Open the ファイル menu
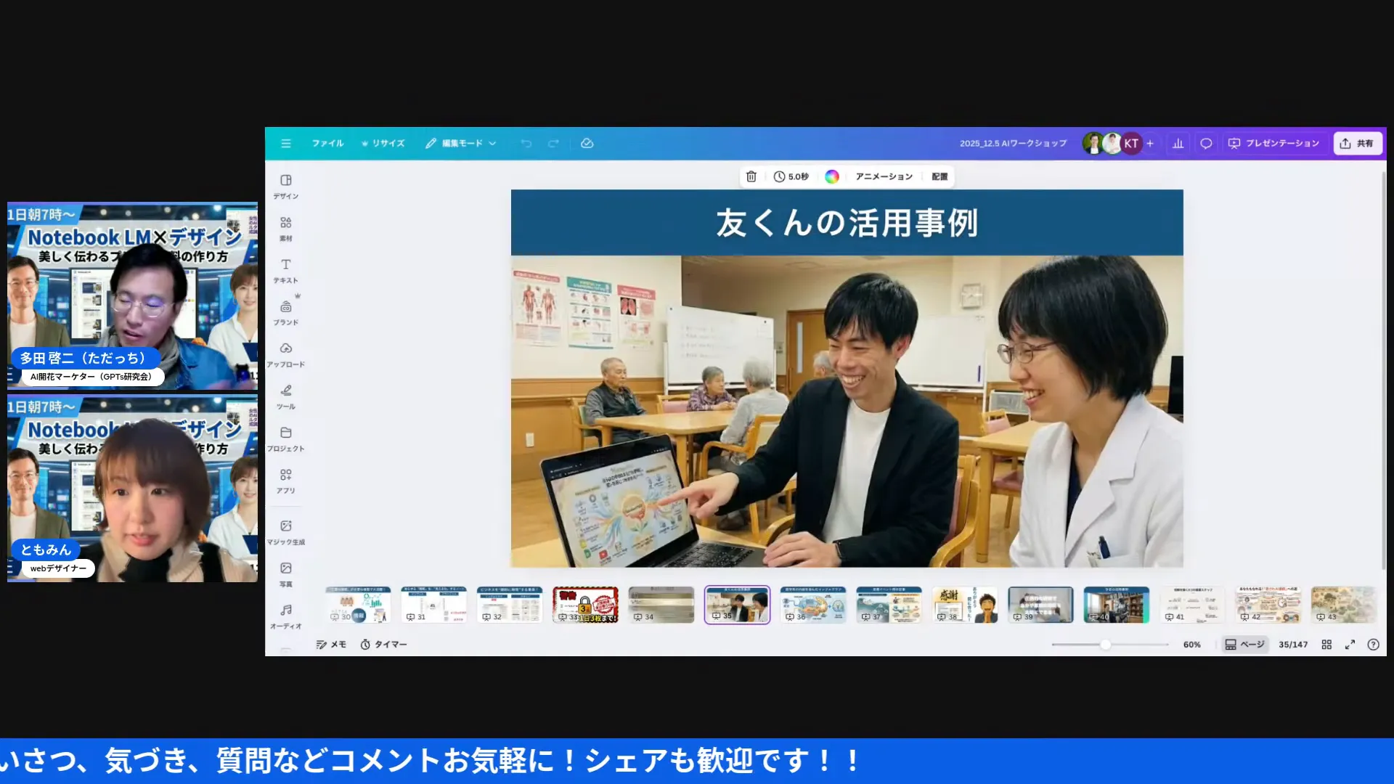 coord(328,143)
